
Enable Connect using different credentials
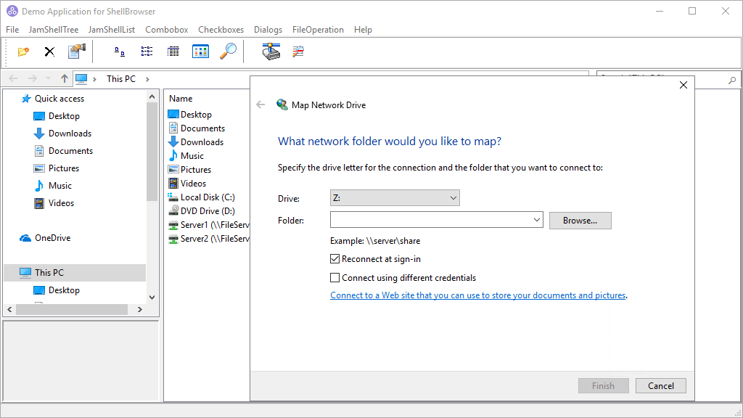(334, 277)
